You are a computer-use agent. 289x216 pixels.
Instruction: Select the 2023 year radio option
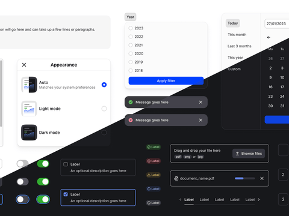[131, 28]
